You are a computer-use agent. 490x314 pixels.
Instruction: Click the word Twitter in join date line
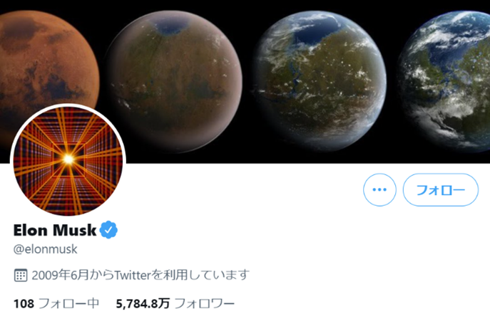[x=133, y=275]
